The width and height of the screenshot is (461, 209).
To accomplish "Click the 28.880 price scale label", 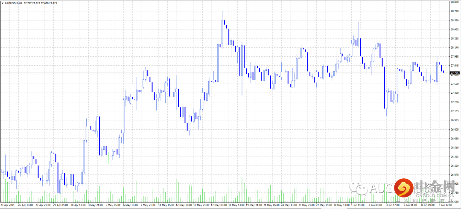I will (454, 2).
